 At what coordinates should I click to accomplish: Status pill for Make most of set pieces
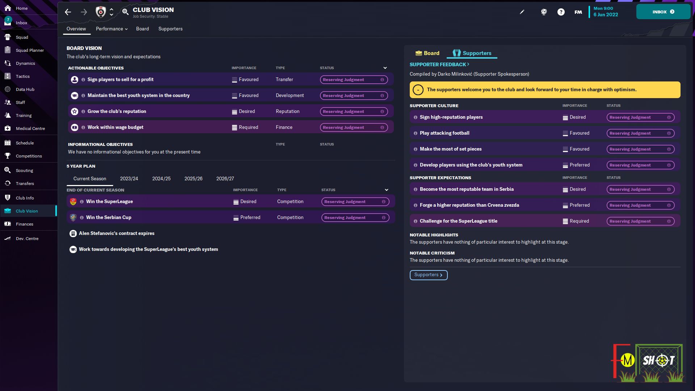tap(640, 149)
